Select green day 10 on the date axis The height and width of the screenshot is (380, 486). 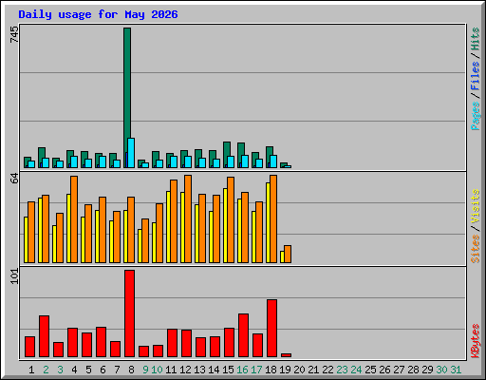point(157,370)
